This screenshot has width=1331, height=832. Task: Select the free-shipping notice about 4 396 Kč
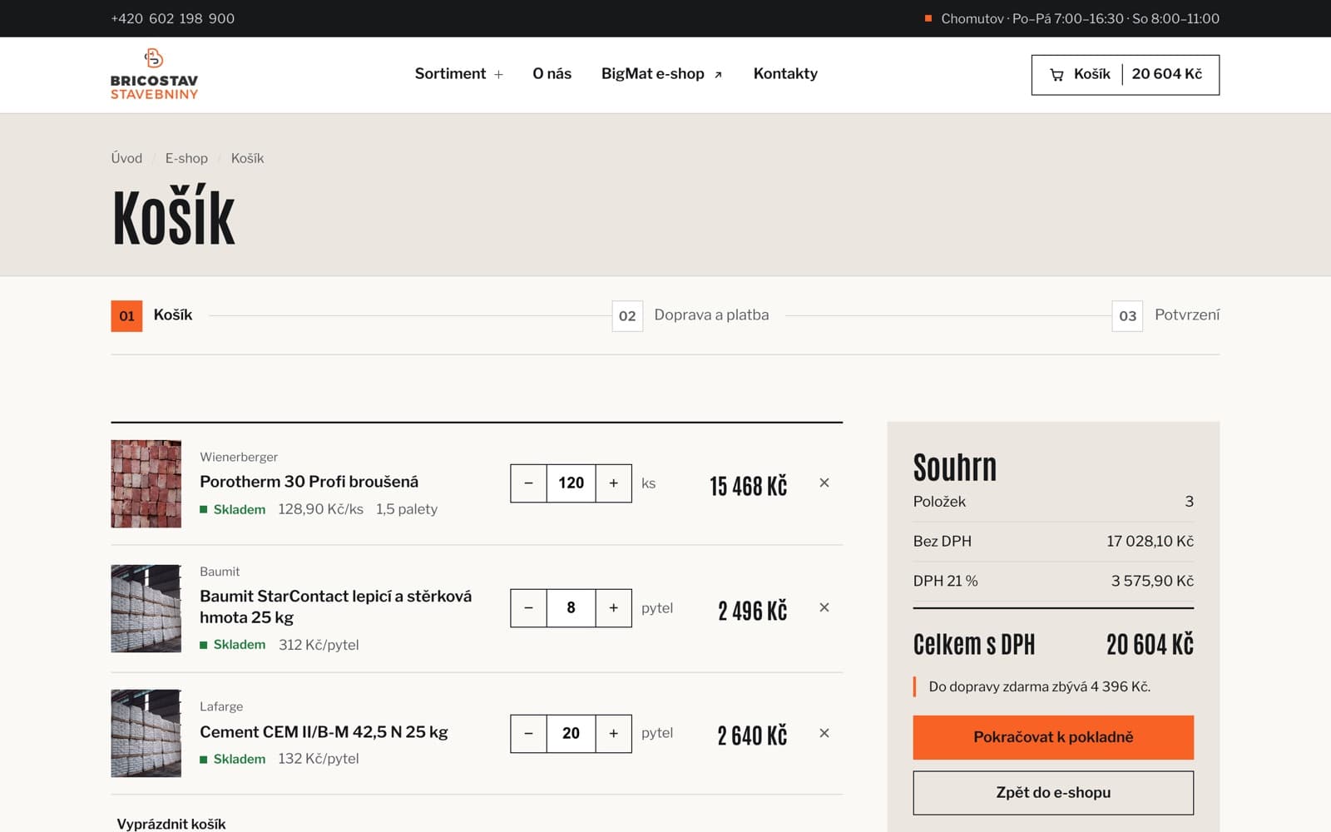[x=1039, y=687]
